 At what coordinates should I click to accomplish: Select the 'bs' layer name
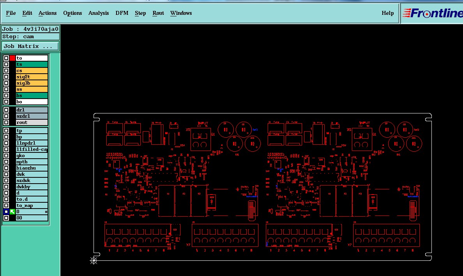32,96
